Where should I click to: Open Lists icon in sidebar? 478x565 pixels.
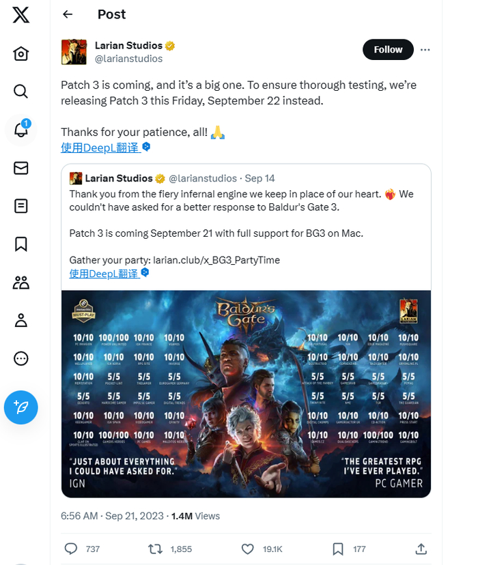[x=21, y=206]
